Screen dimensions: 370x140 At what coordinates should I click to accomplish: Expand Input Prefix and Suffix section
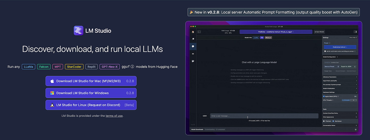[x=340, y=81]
